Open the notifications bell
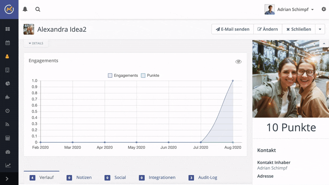 [x=25, y=9]
